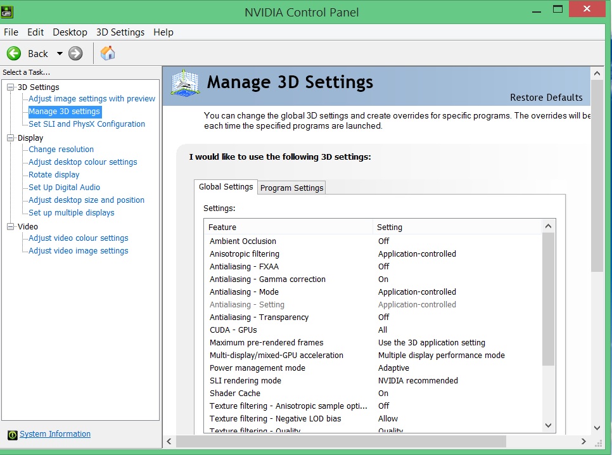Open the Edit menu
This screenshot has width=612, height=455.
(x=35, y=32)
